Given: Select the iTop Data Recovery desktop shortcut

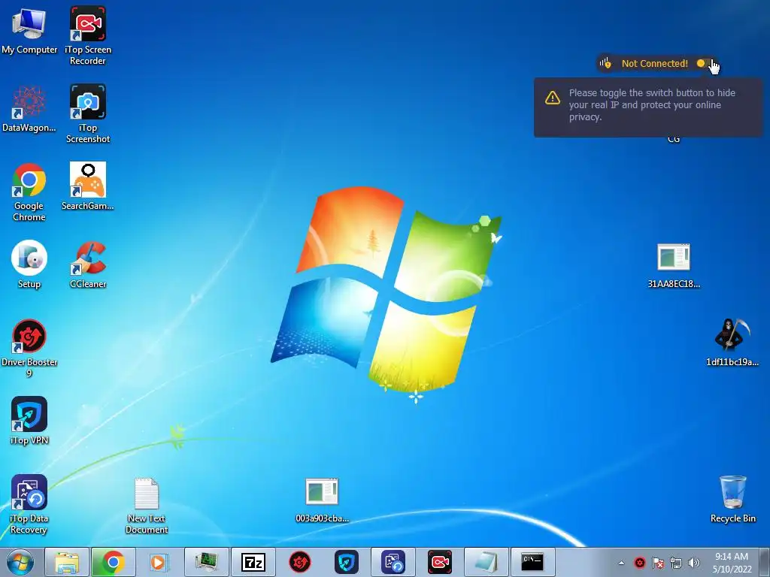Looking at the screenshot, I should (x=29, y=504).
